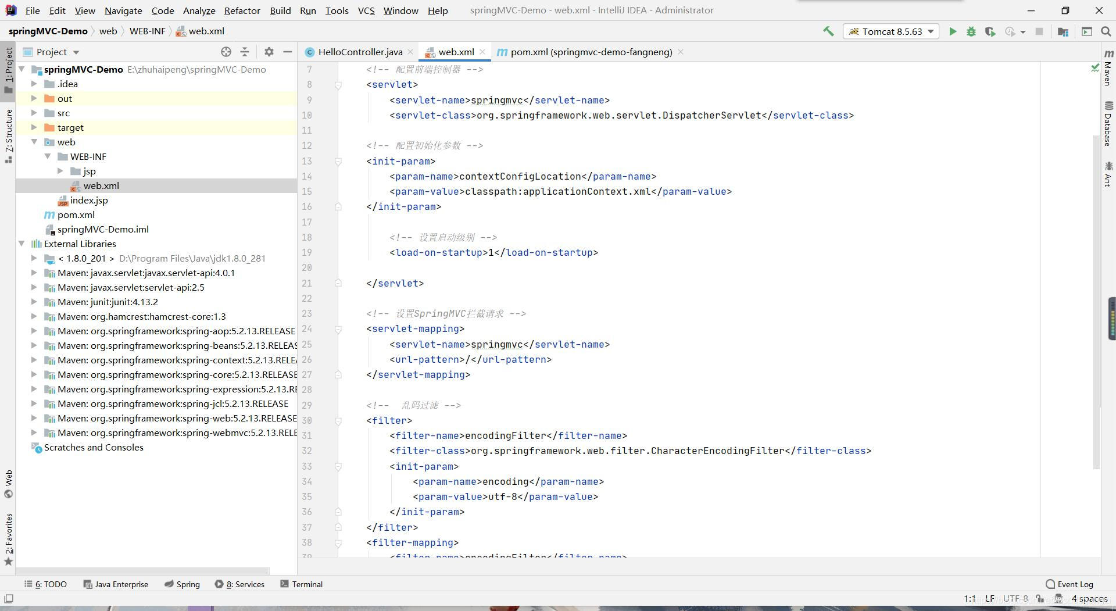This screenshot has width=1116, height=611.
Task: Start debugging with the bug icon
Action: (x=971, y=31)
